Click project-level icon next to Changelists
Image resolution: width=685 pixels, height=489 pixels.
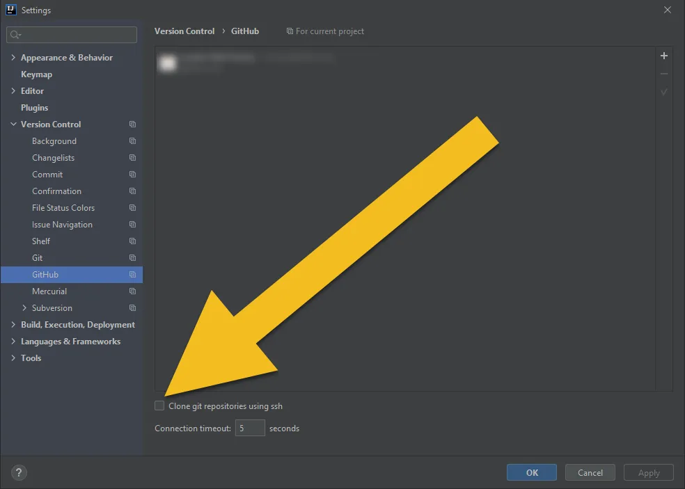132,158
